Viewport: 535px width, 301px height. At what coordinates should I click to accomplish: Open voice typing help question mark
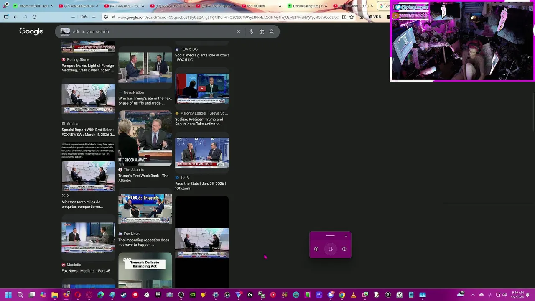click(x=344, y=249)
